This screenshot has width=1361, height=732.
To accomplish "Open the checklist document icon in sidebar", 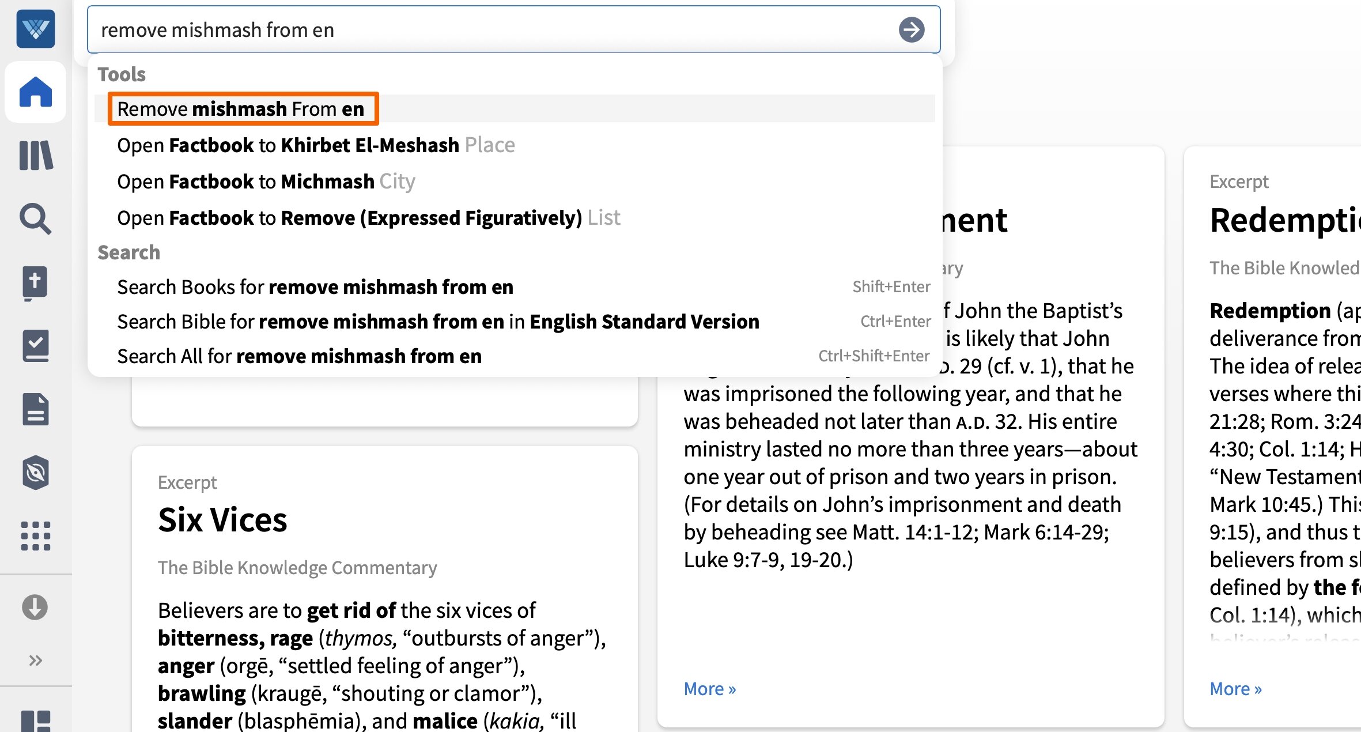I will coord(36,346).
